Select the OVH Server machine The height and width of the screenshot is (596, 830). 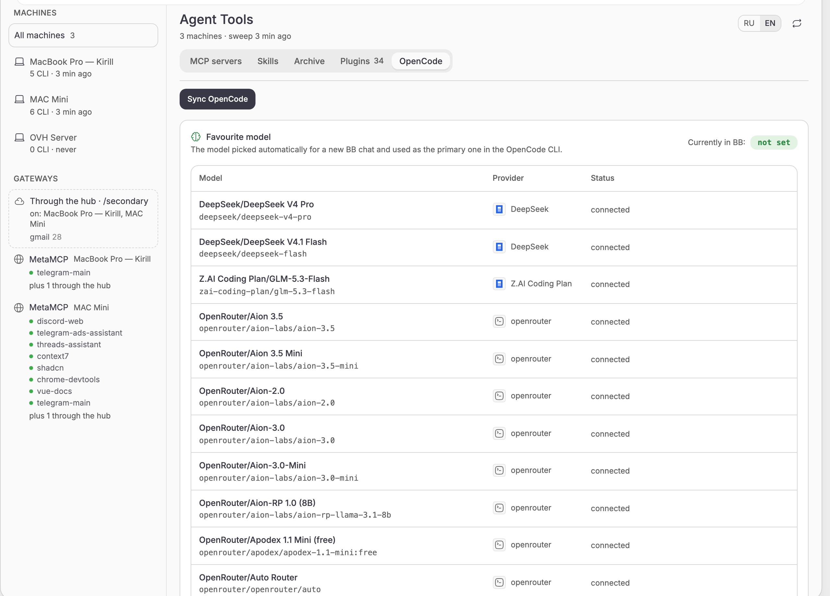[x=83, y=143]
